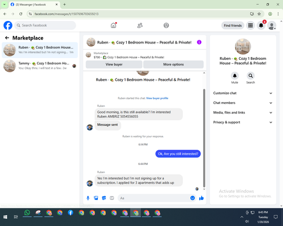Click the More options button
Image resolution: width=283 pixels, height=226 pixels.
coord(173,64)
